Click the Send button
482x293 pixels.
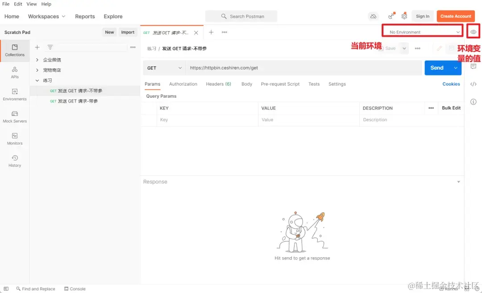coord(437,68)
